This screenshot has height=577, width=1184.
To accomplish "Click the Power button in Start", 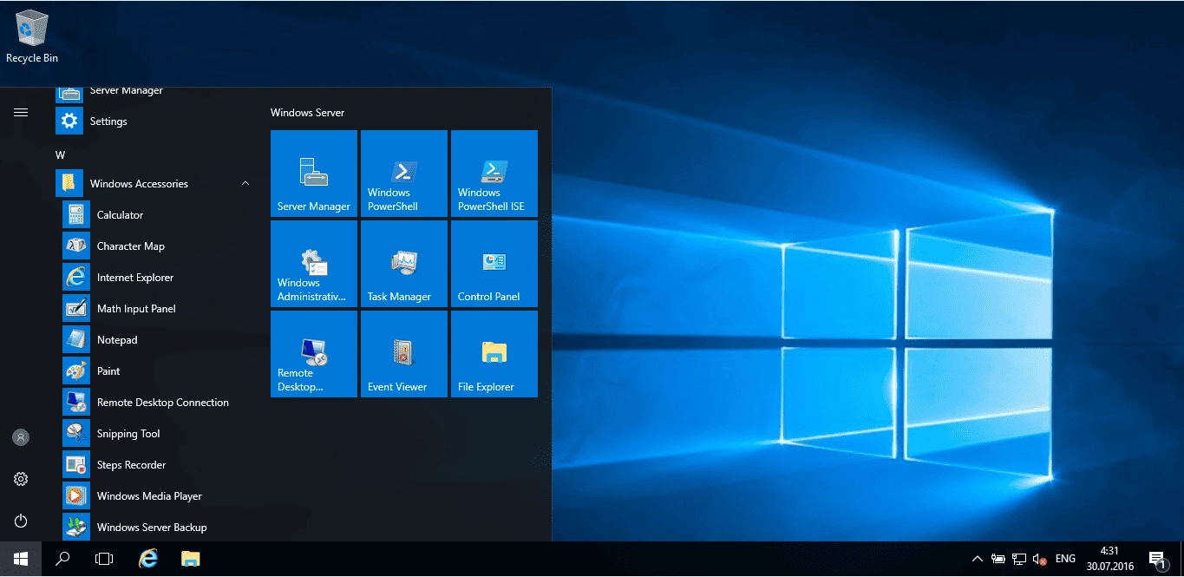I will [x=21, y=521].
